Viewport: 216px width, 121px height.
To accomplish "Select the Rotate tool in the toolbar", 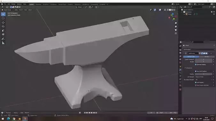I will point(3,26).
